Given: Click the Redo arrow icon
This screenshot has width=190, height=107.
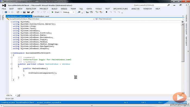Looking at the screenshot, I should pyautogui.click(x=45, y=12).
